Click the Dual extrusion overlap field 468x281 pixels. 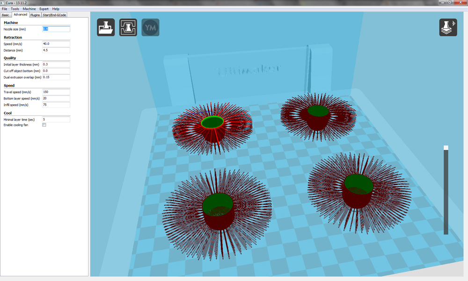coord(56,77)
